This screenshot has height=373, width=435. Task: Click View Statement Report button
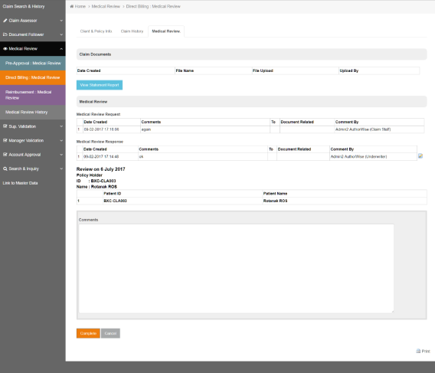pos(100,85)
